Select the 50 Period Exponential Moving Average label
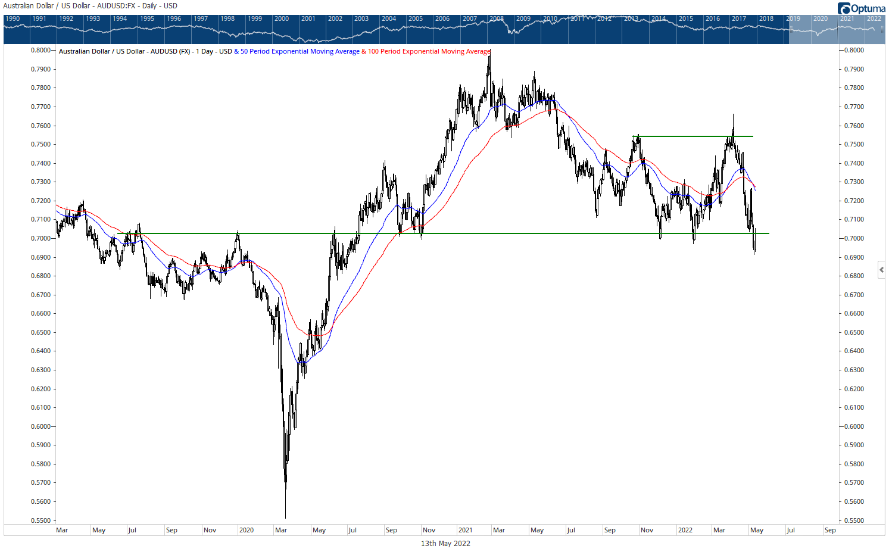 coord(300,51)
